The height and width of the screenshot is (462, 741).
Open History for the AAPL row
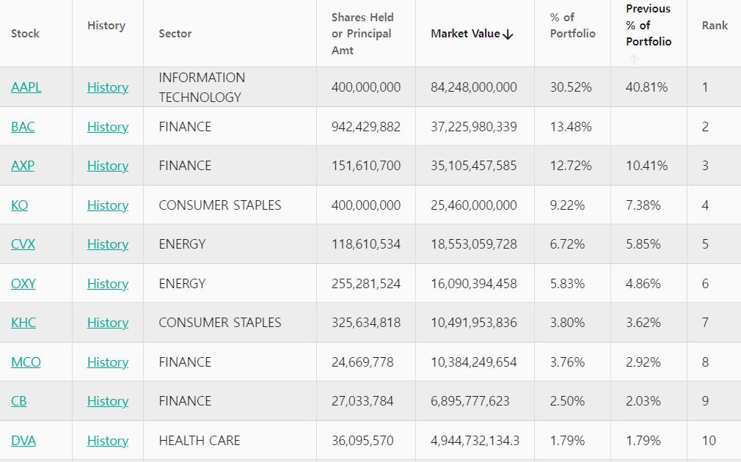point(108,87)
